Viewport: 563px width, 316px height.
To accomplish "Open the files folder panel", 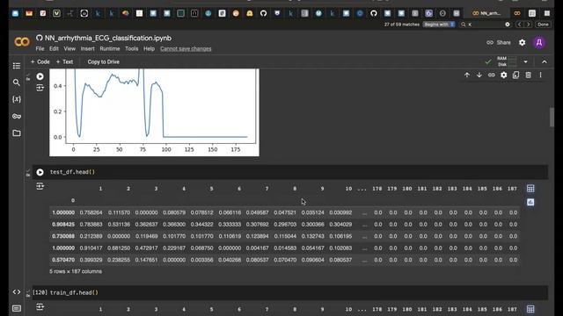I will (17, 133).
